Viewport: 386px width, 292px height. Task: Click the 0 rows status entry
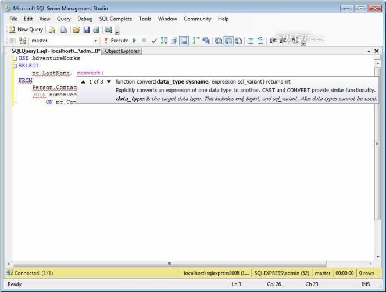click(366, 273)
